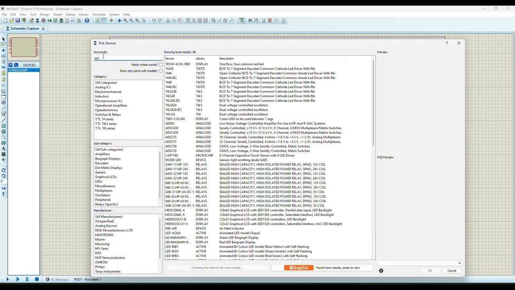Toggle the grid display icon
515x290 pixels.
point(103,21)
